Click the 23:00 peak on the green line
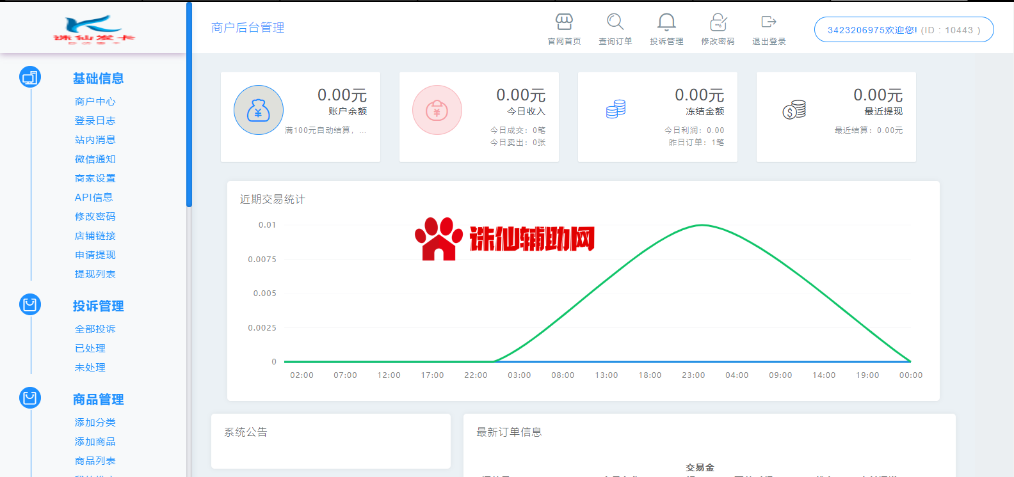Image resolution: width=1014 pixels, height=477 pixels. (x=702, y=225)
